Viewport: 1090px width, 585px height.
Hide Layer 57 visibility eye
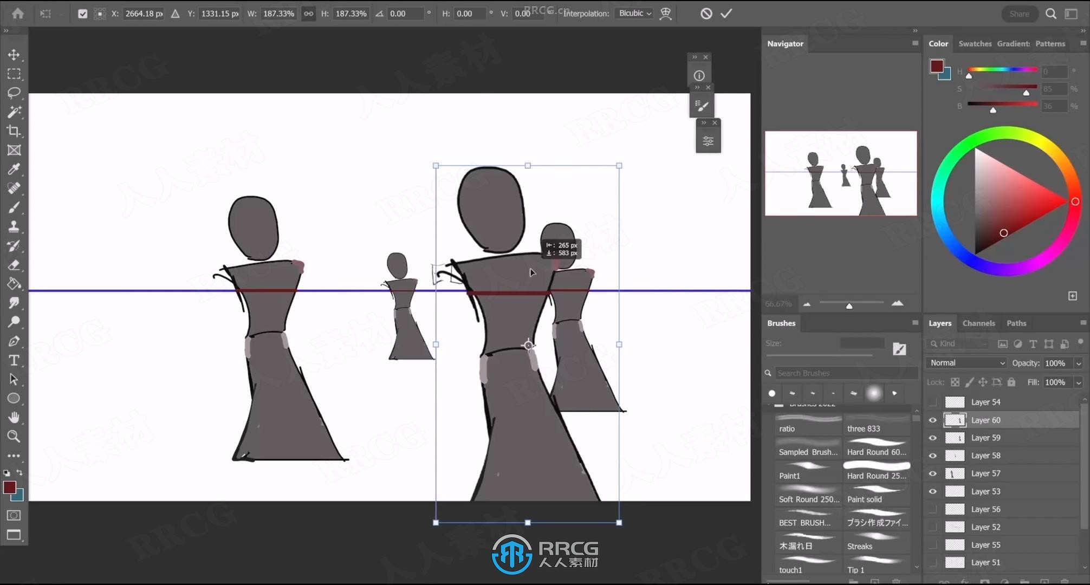932,473
